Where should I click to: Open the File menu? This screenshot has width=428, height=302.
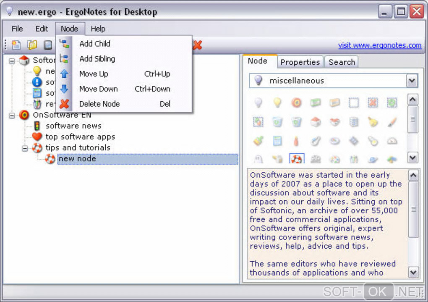tap(17, 29)
